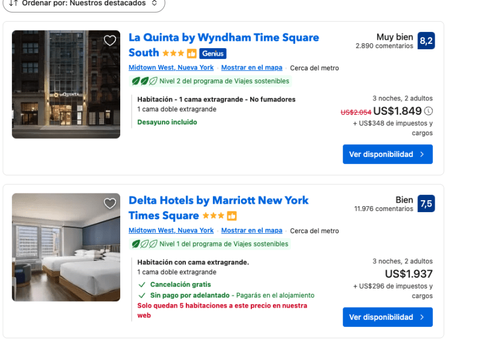Show Delta Hotels on the map
Viewport: 481px width, 342px height.
click(x=251, y=231)
